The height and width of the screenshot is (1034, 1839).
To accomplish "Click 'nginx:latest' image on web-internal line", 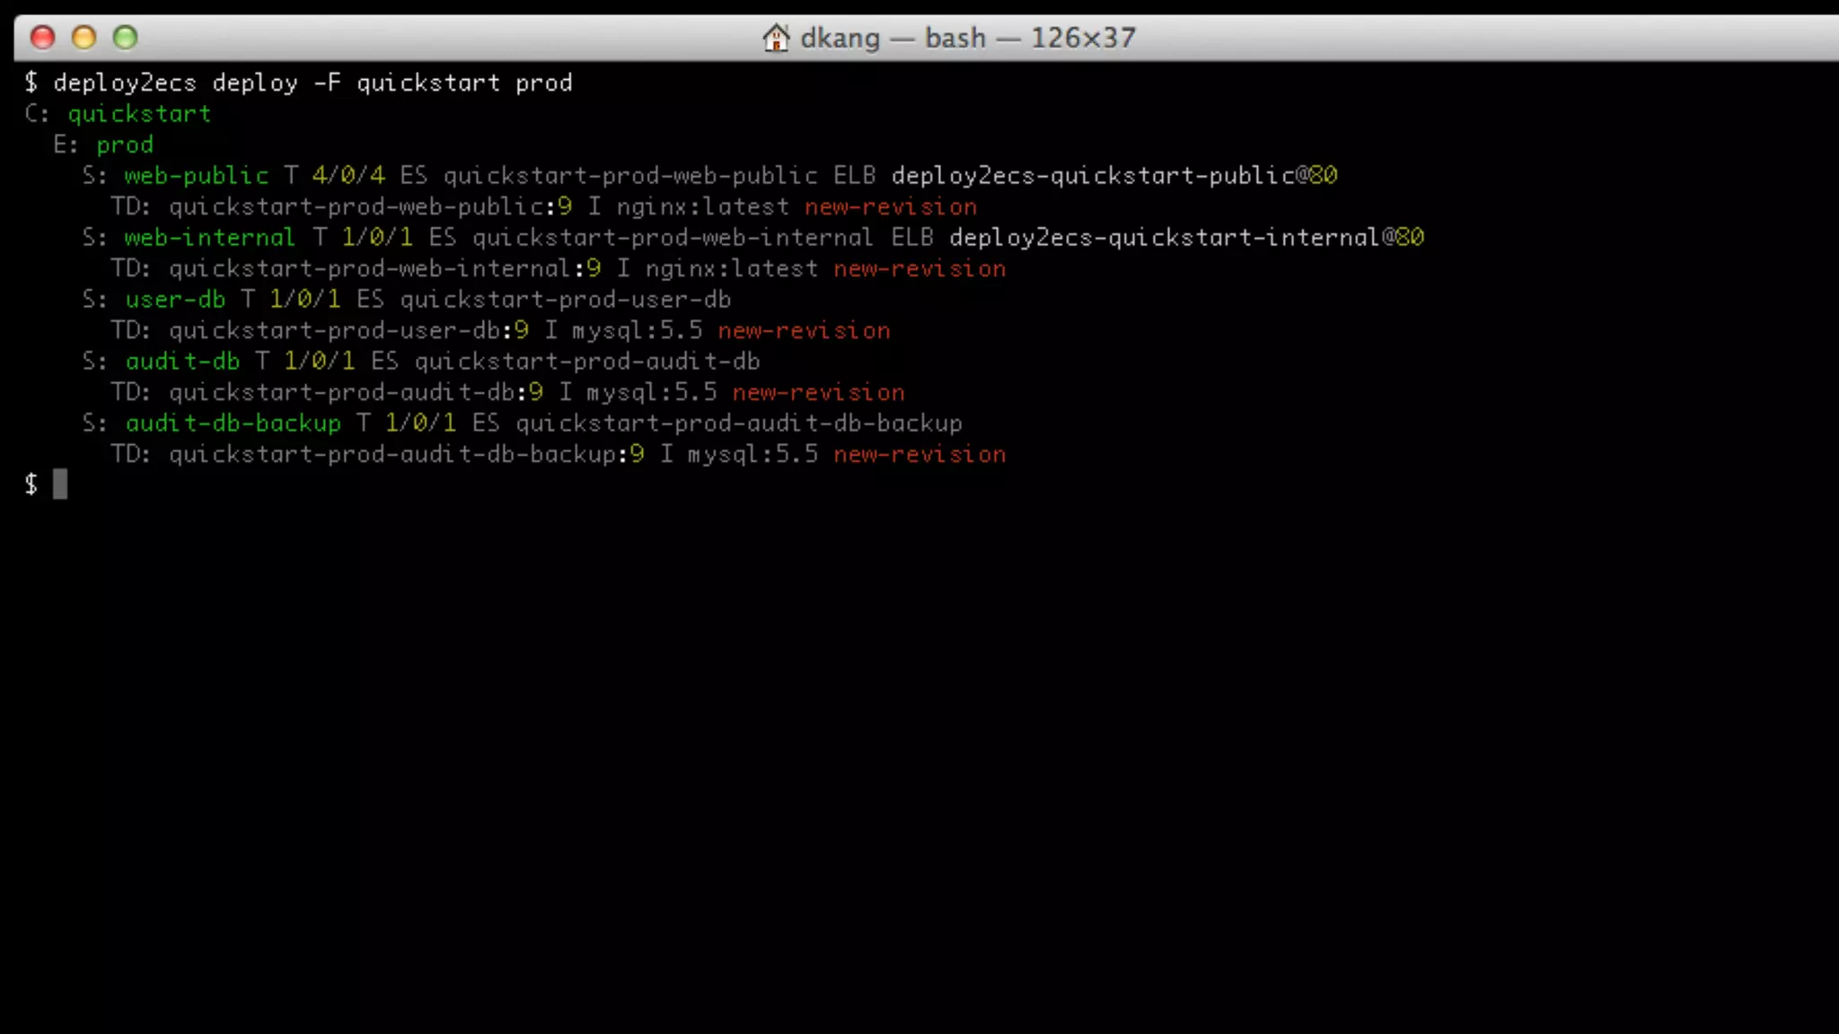I will point(731,269).
